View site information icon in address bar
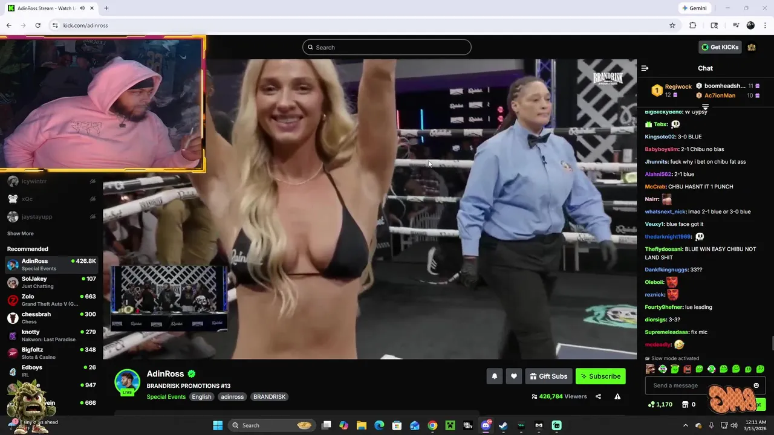The height and width of the screenshot is (435, 774). (x=54, y=25)
